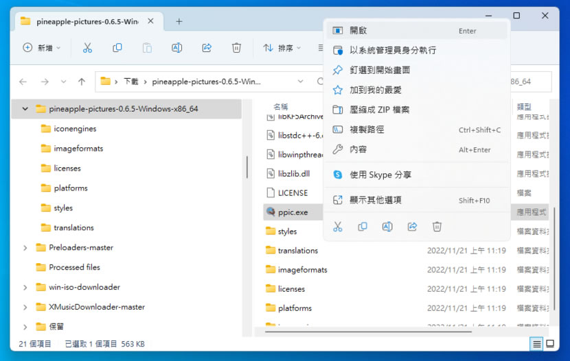Open the 新增 (New) dropdown
570x361 pixels.
click(42, 48)
